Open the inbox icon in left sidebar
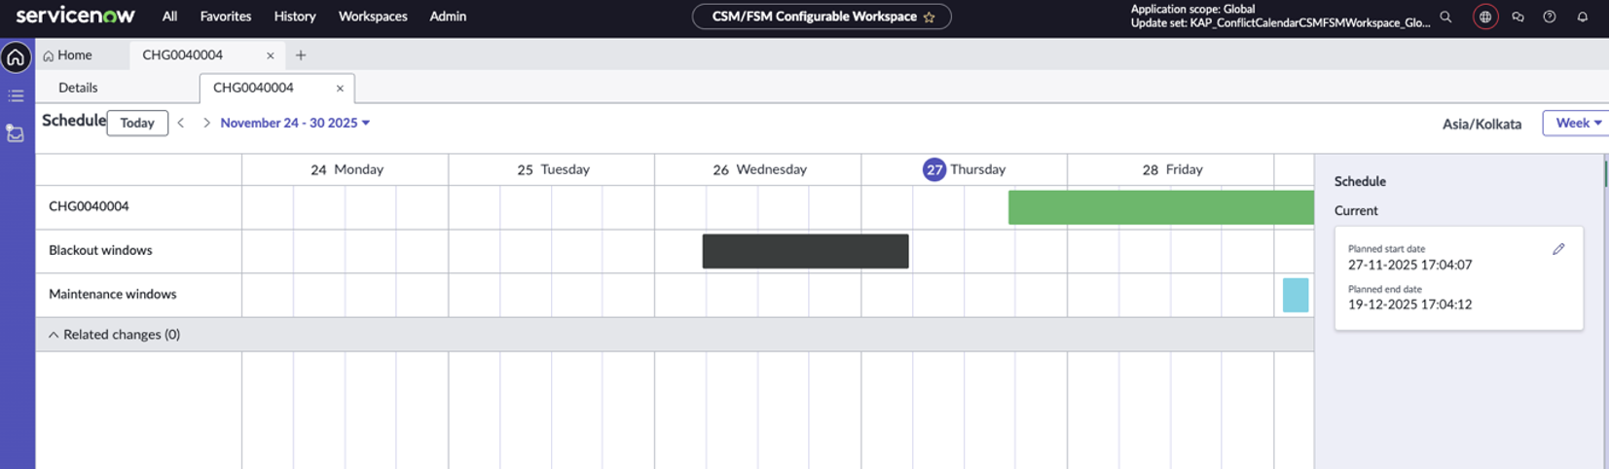The image size is (1610, 469). coord(16,133)
